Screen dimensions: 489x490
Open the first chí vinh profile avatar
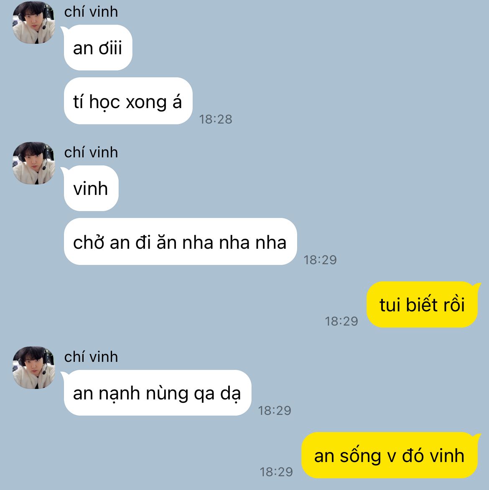(34, 23)
